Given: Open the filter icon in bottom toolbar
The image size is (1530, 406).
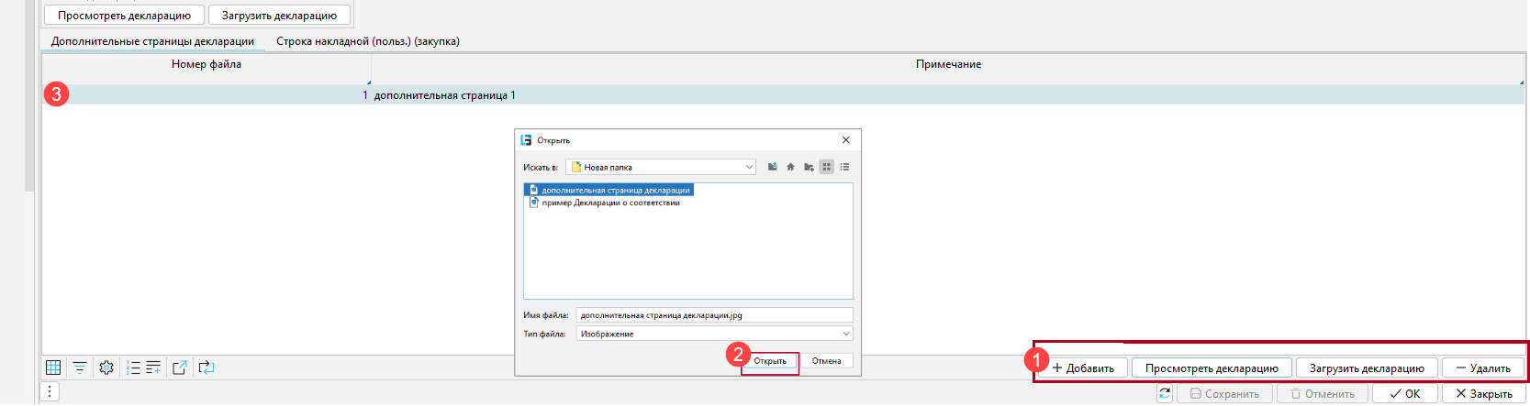Looking at the screenshot, I should point(80,368).
